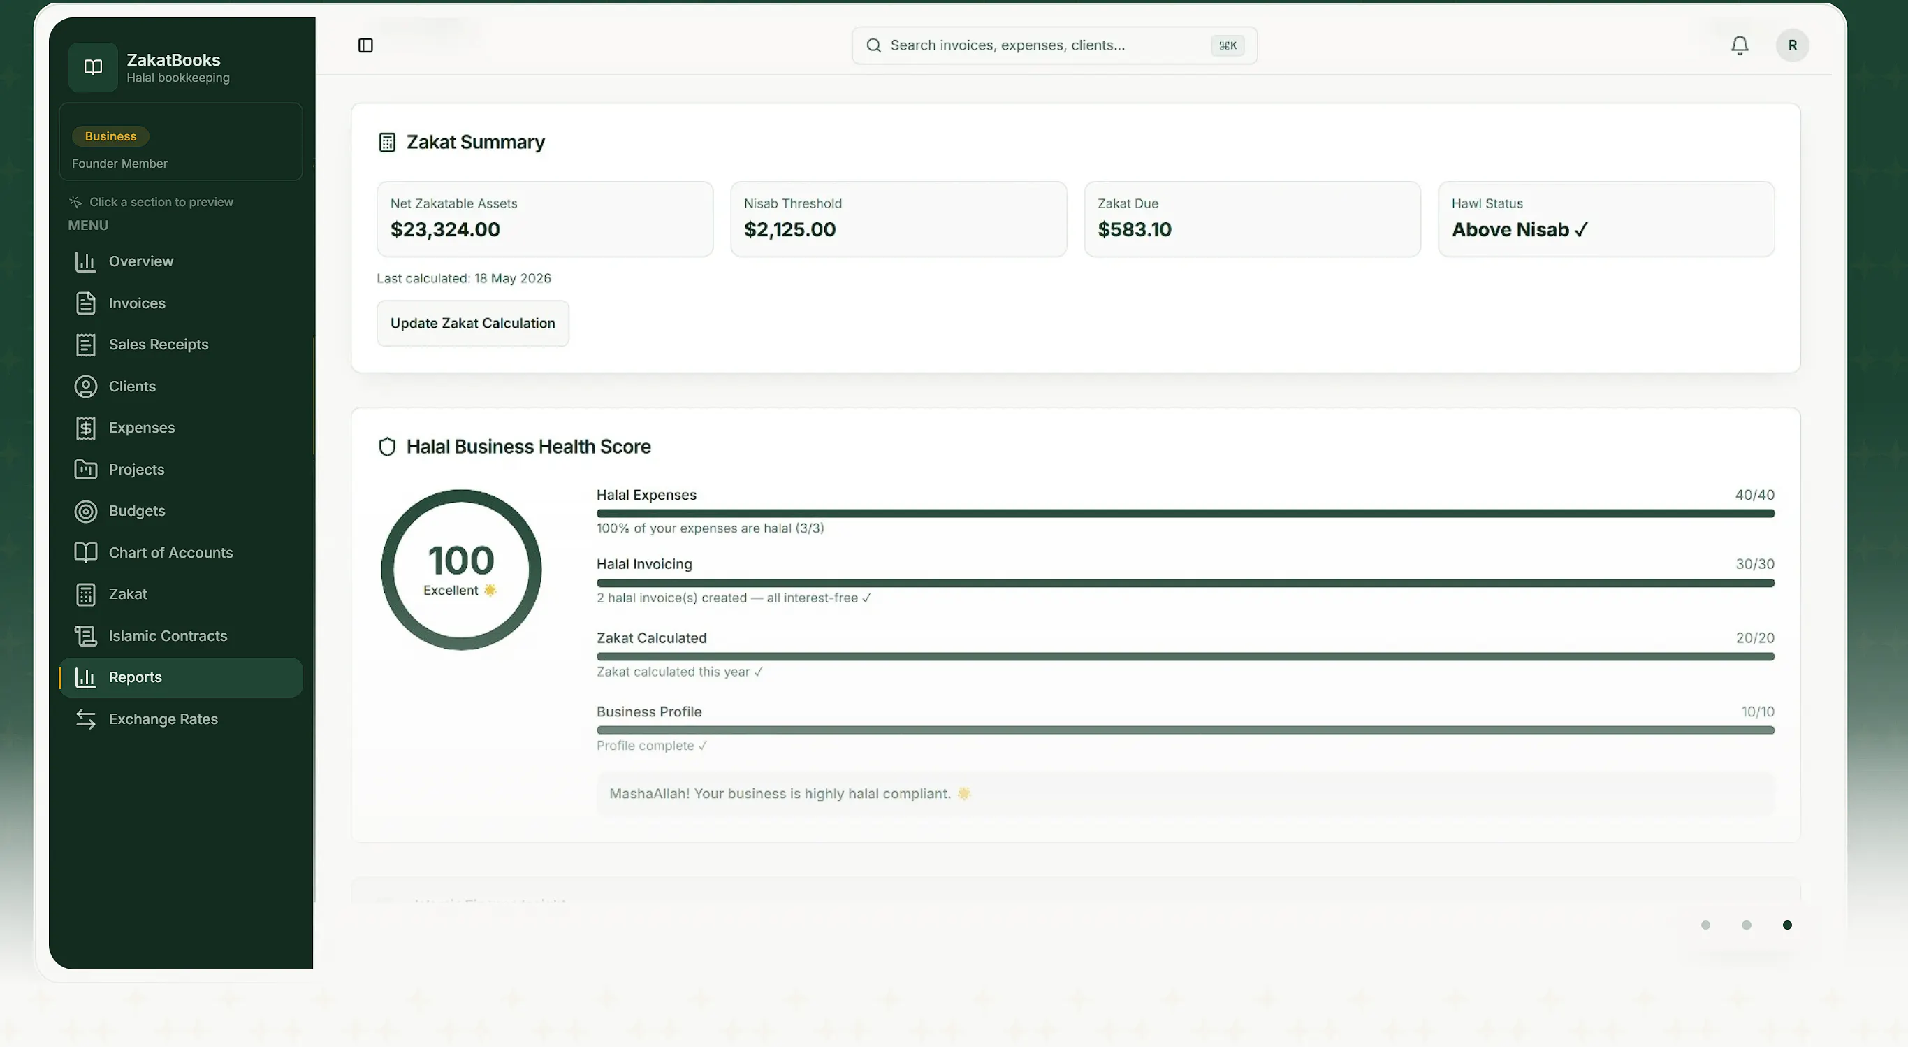1908x1047 pixels.
Task: Click the Zakat Calculated progress bar
Action: click(1185, 656)
